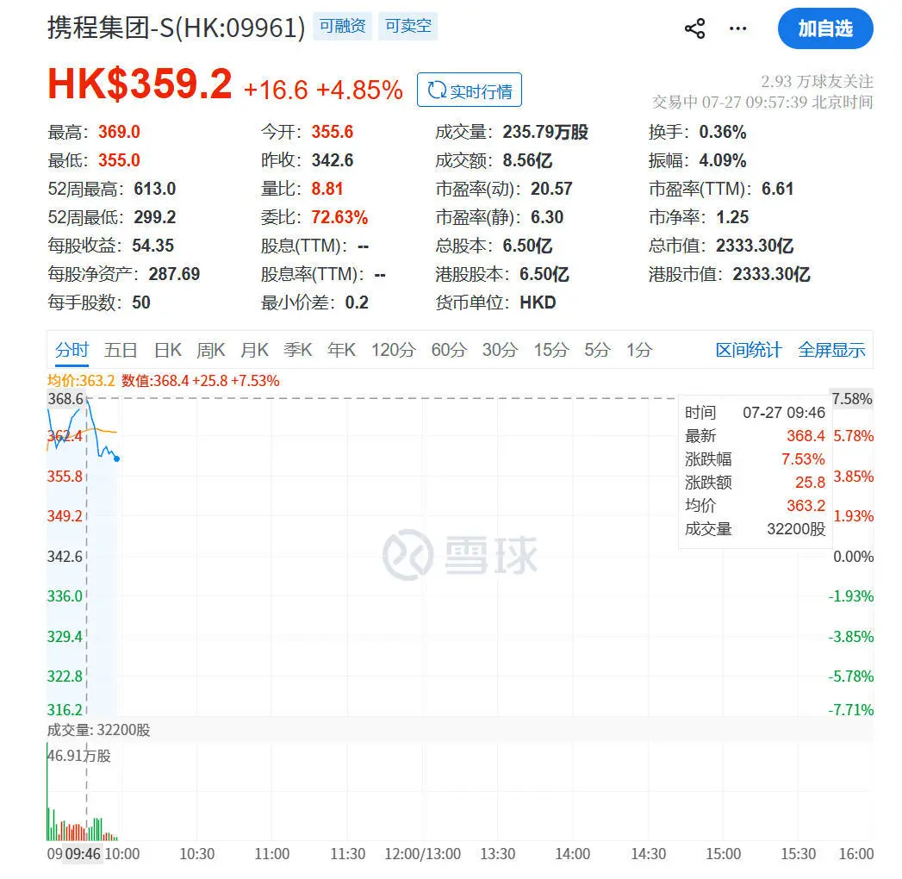
Task: Switch to the 日K tab
Action: pyautogui.click(x=167, y=350)
